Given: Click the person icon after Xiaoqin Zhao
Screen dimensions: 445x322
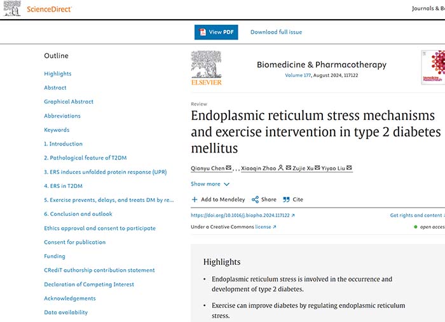Looking at the screenshot, I should click(x=281, y=168).
